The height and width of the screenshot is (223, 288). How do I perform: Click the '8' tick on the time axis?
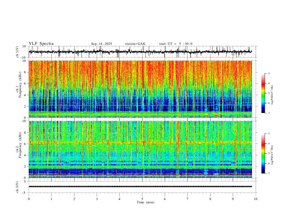pos(210,199)
